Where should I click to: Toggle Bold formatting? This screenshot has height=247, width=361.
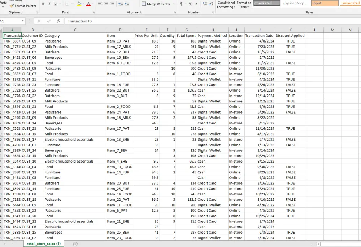(43, 4)
